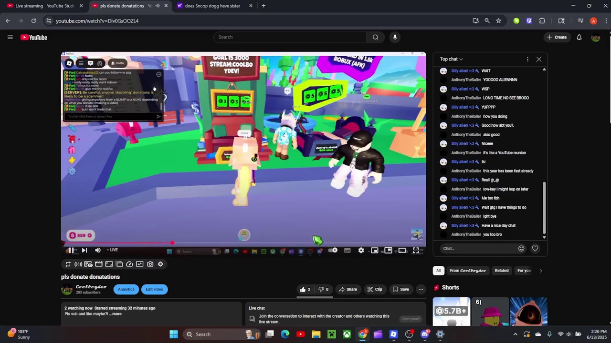611x343 pixels.
Task: Switch player to theater mode
Action: pyautogui.click(x=402, y=250)
